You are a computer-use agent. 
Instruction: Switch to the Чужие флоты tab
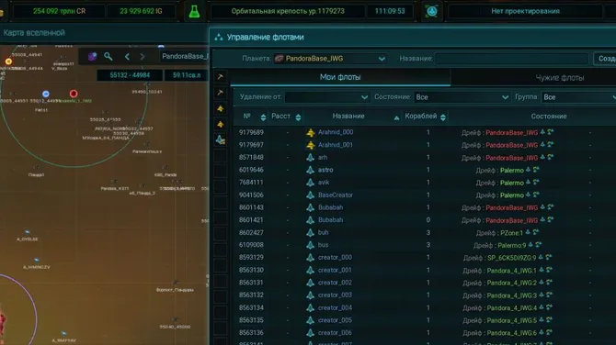[x=559, y=78]
